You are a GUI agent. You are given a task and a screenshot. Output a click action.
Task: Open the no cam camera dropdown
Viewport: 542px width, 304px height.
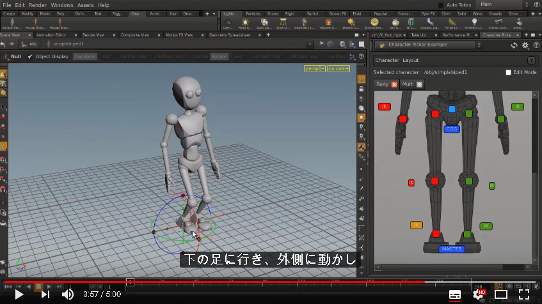[x=339, y=69]
